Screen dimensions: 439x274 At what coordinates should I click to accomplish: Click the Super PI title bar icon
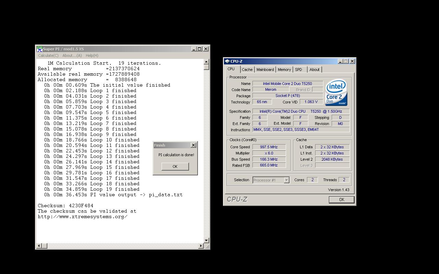click(x=39, y=49)
